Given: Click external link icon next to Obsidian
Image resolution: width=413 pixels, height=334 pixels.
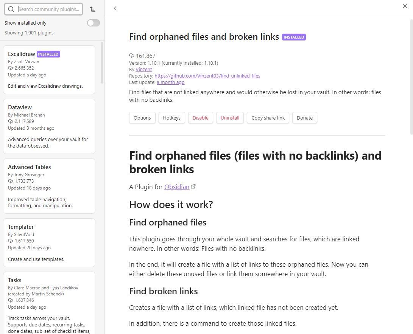Looking at the screenshot, I should [193, 186].
